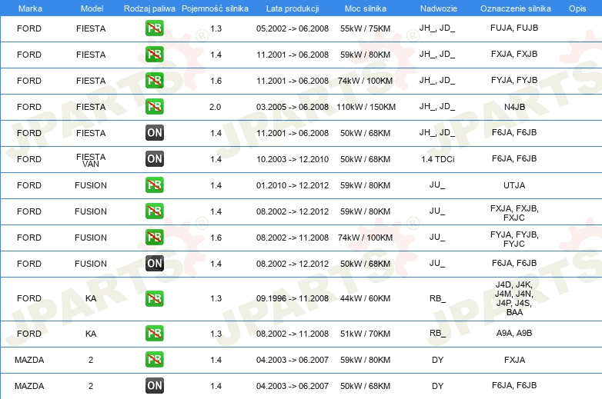
Task: Click the Oznaczenie silnika column header
Action: coord(515,8)
